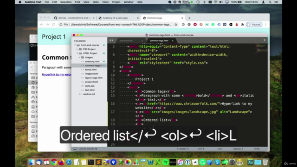
Task: Open project.html in the sidebar
Action: (x=91, y=82)
